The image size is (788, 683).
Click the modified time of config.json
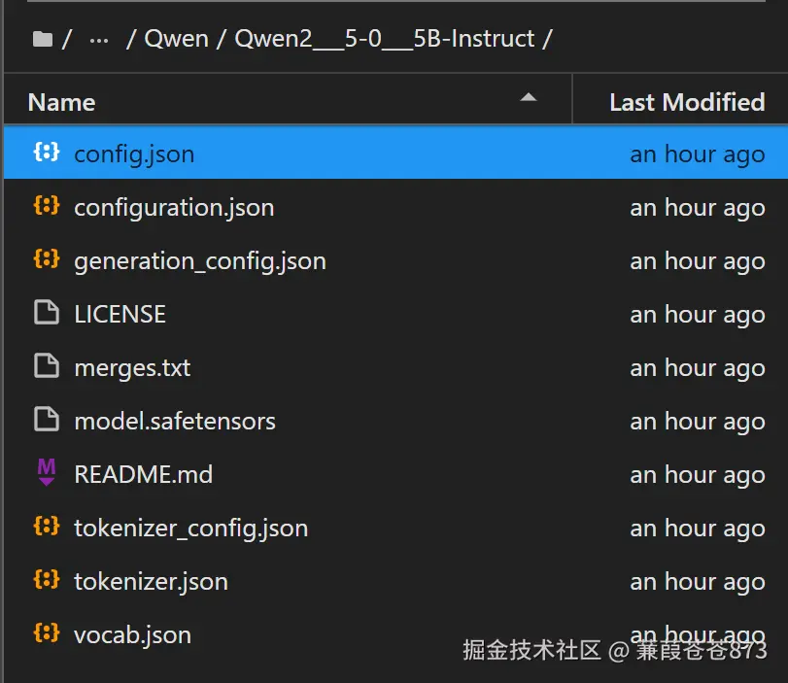(x=698, y=154)
